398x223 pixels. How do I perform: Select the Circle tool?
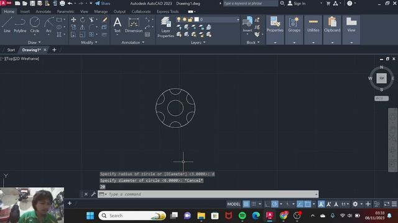[35, 25]
